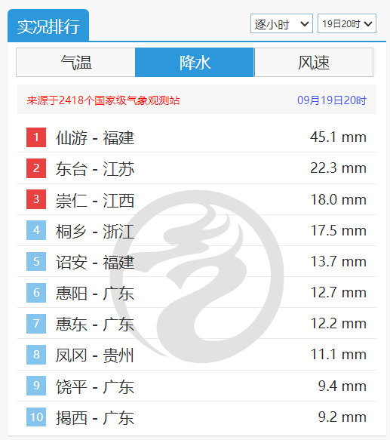Click the red rank 2 badge

[x=36, y=168]
